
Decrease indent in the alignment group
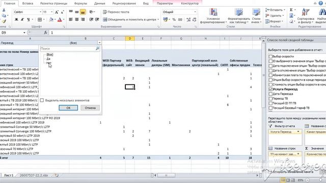point(91,19)
